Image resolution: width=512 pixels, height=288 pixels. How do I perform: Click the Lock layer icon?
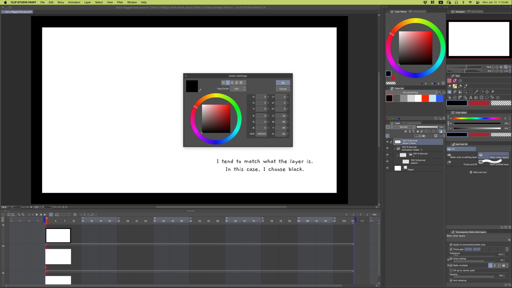click(x=418, y=131)
